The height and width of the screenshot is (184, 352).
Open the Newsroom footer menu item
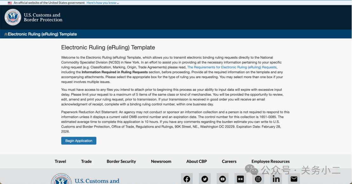pos(161,162)
